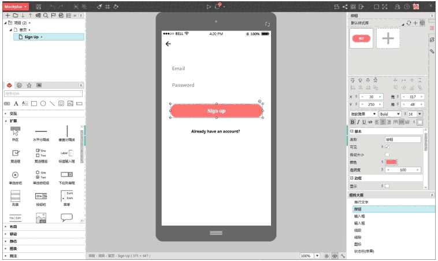This screenshot has height=261, width=438.
Task: Click the red Sign up button on canvas
Action: pos(217,111)
